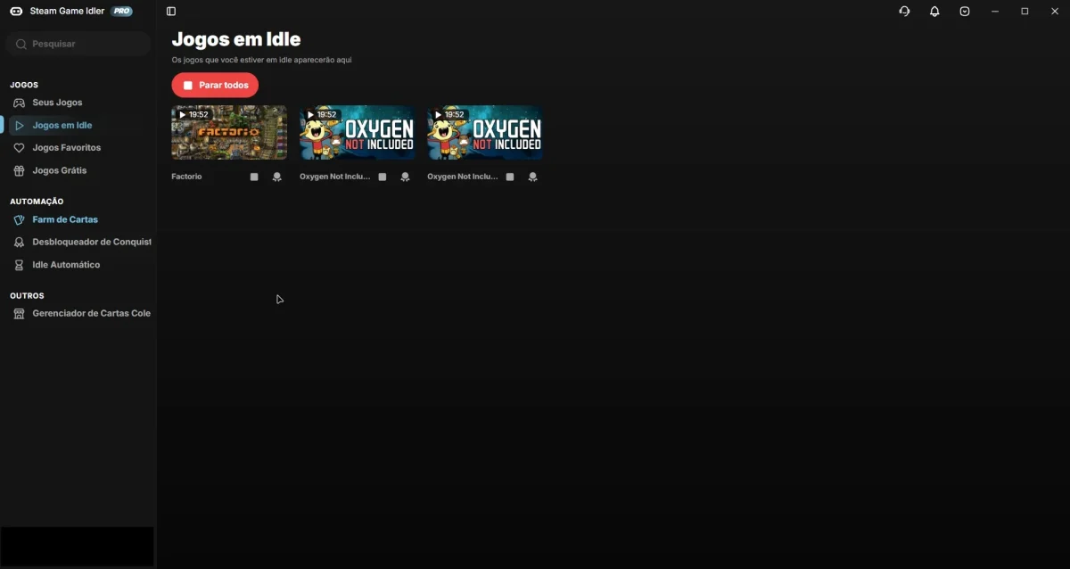Open notifications with the bell icon
The width and height of the screenshot is (1070, 569).
pyautogui.click(x=934, y=12)
